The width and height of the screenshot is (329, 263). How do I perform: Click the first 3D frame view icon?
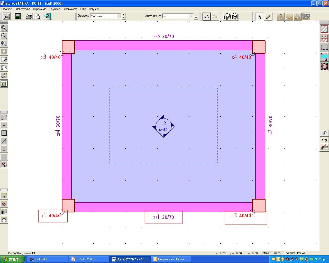(x=227, y=17)
